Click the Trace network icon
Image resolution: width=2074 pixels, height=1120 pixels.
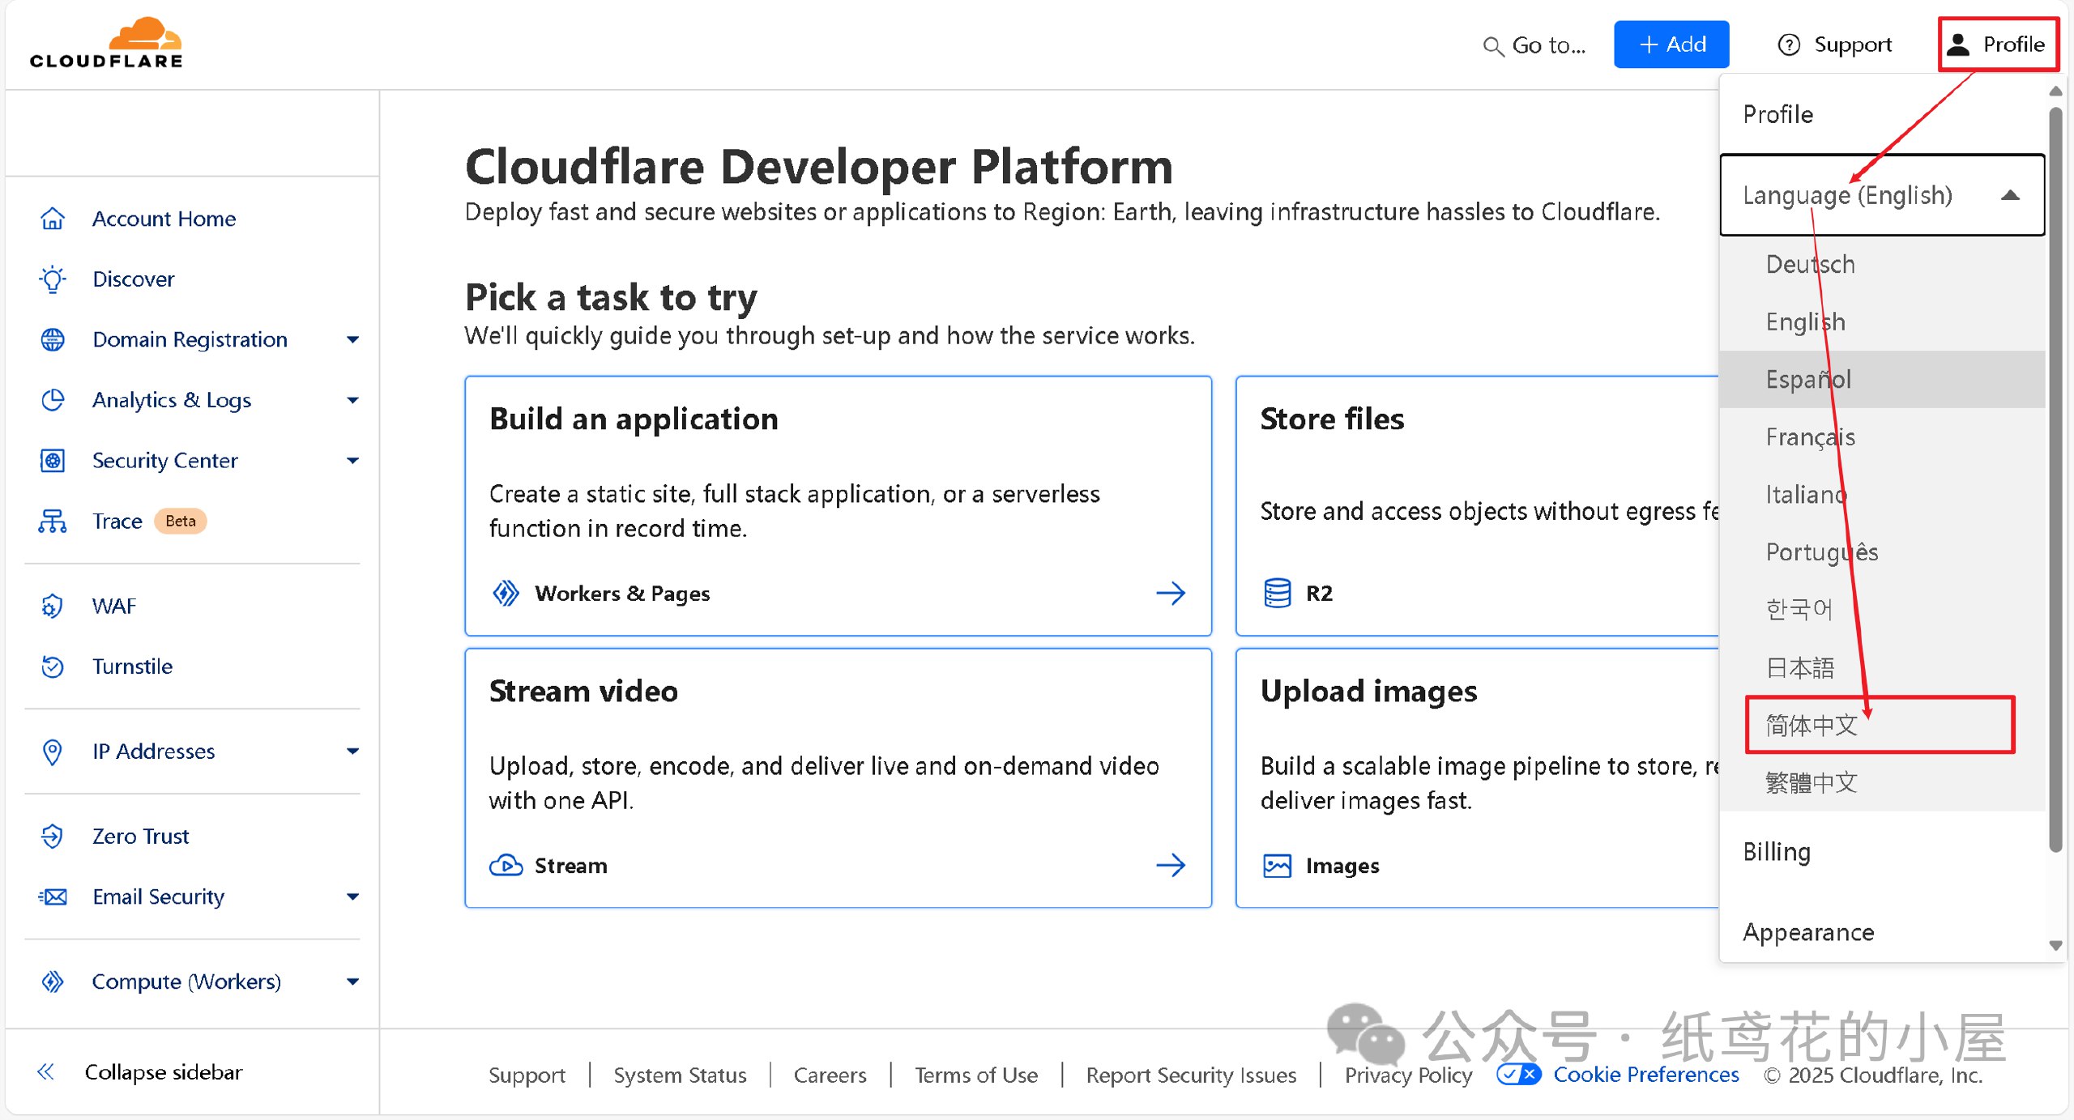tap(53, 521)
